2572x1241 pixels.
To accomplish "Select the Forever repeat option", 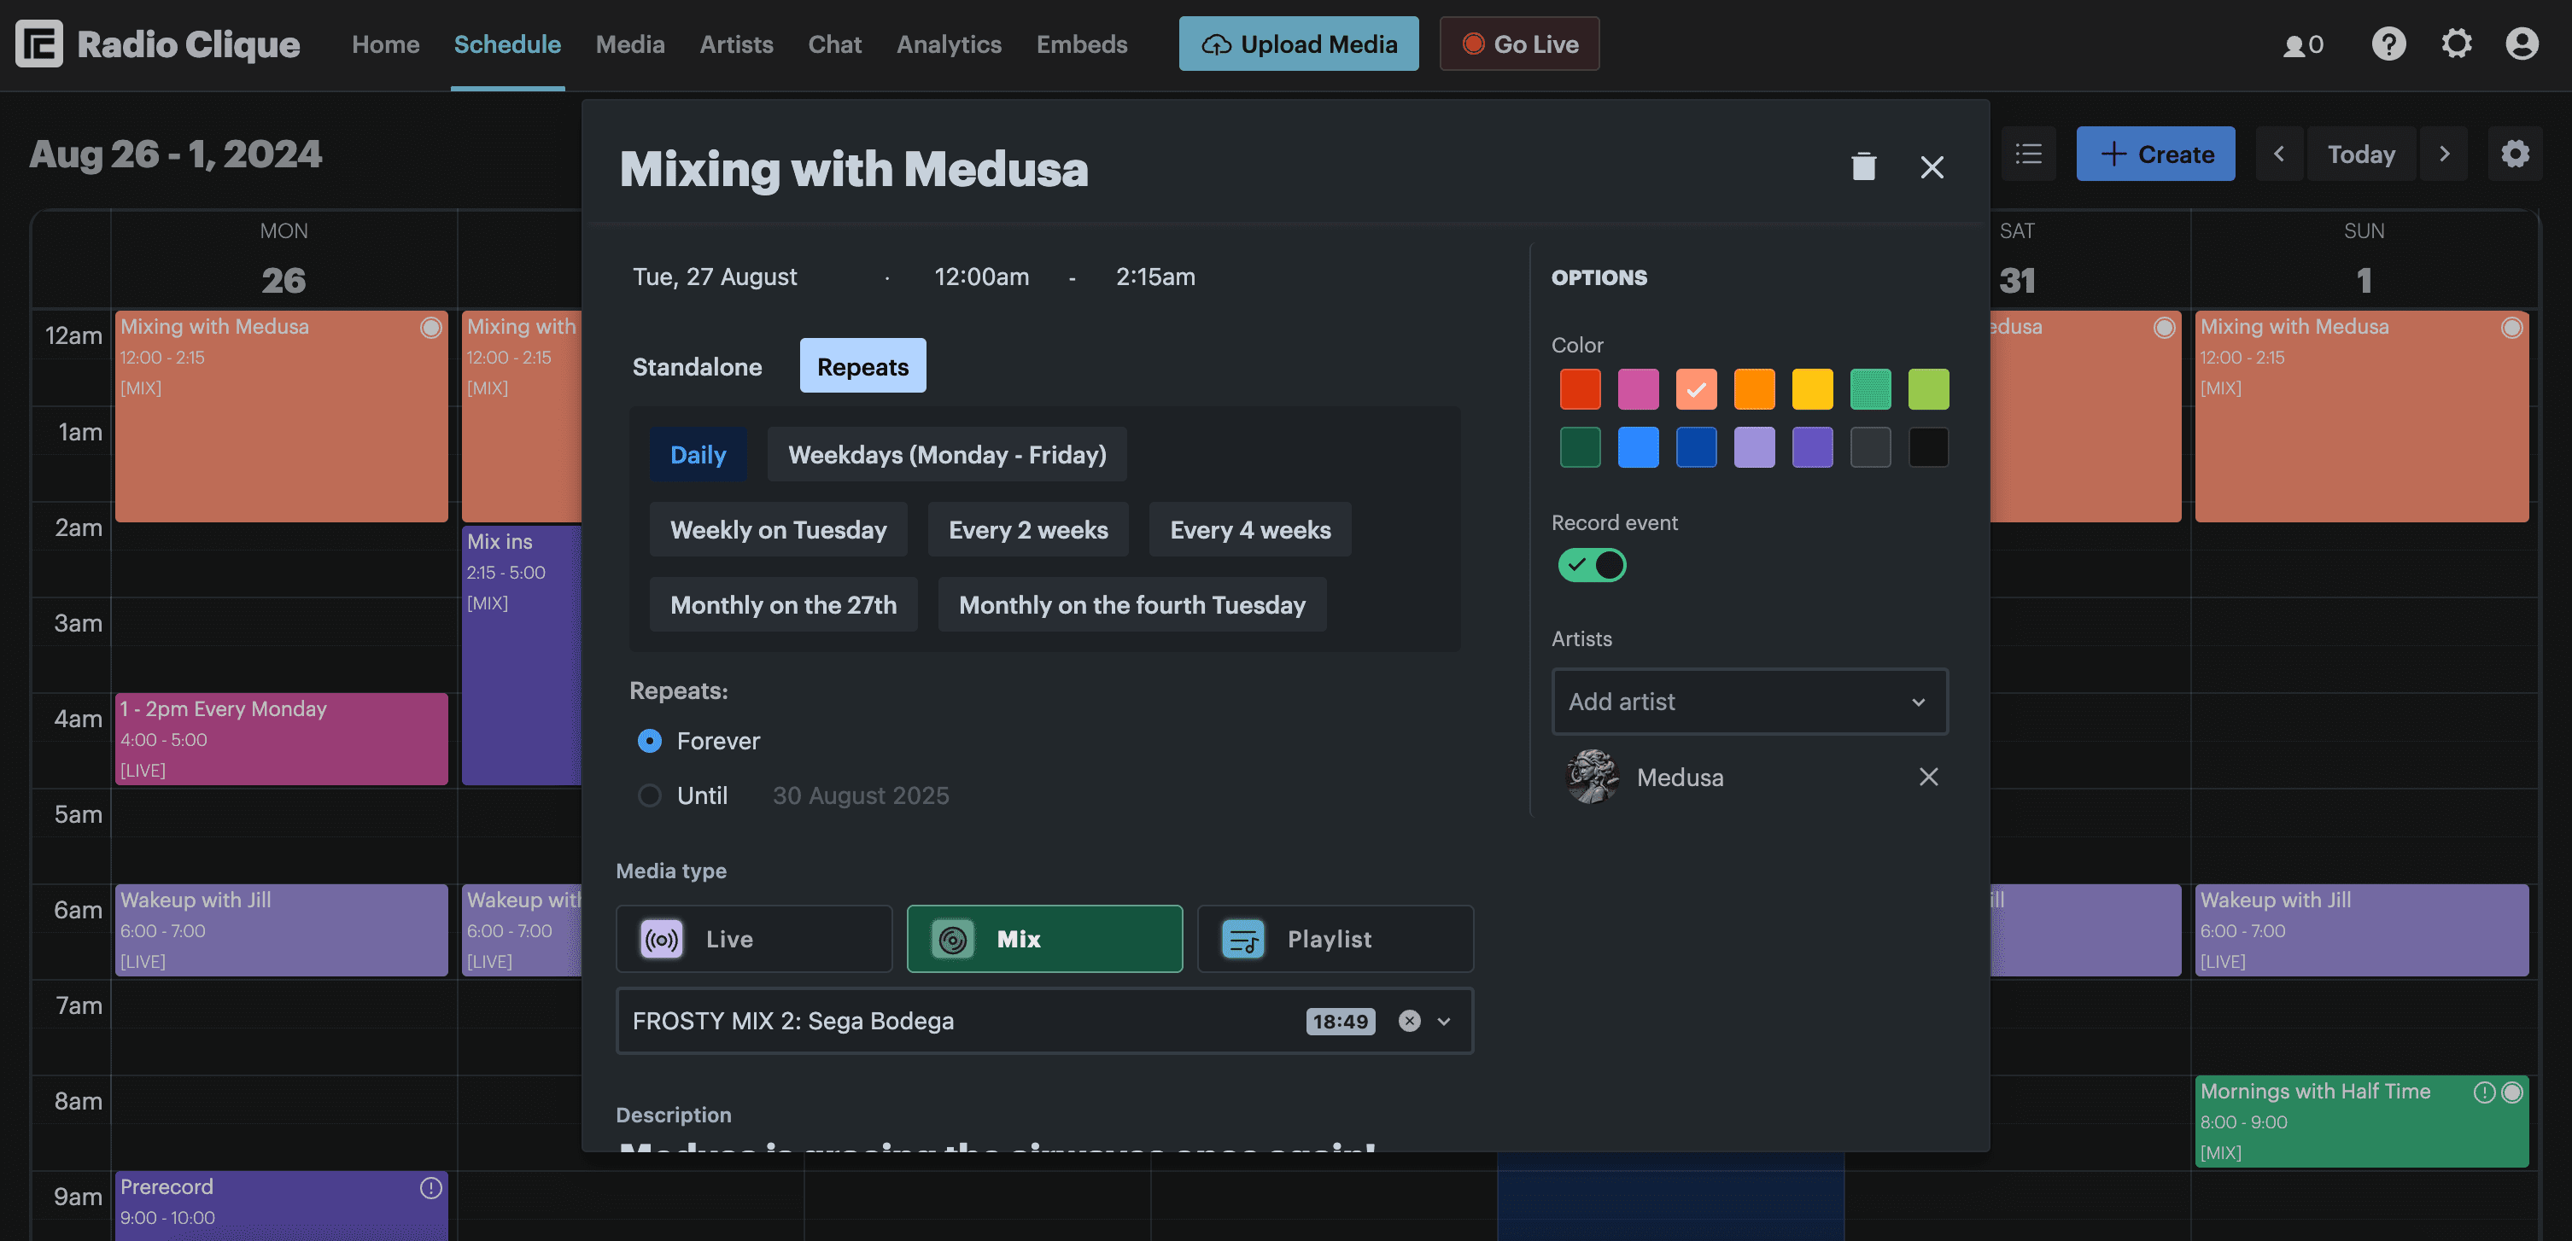I will 649,740.
